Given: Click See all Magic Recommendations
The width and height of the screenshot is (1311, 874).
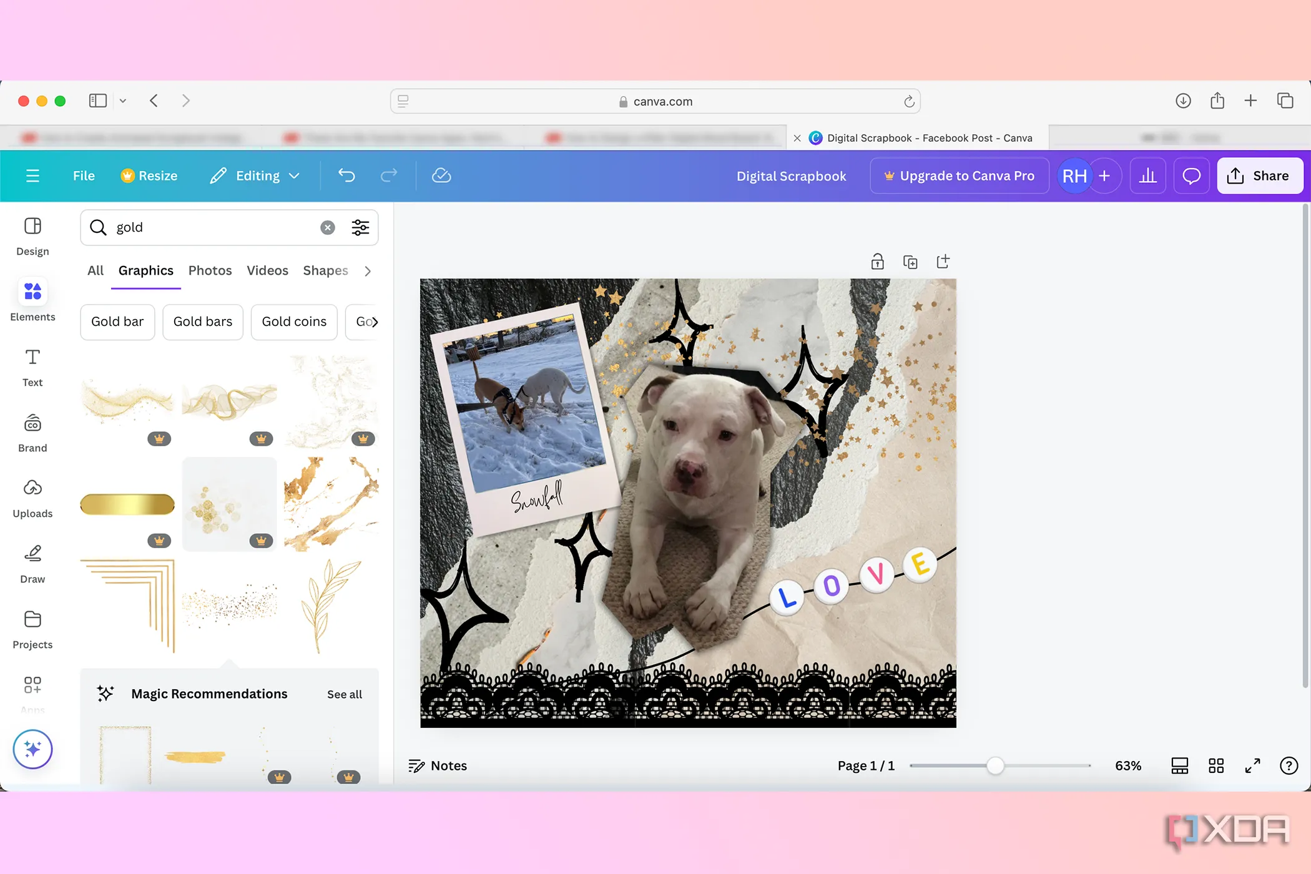Looking at the screenshot, I should click(x=345, y=694).
